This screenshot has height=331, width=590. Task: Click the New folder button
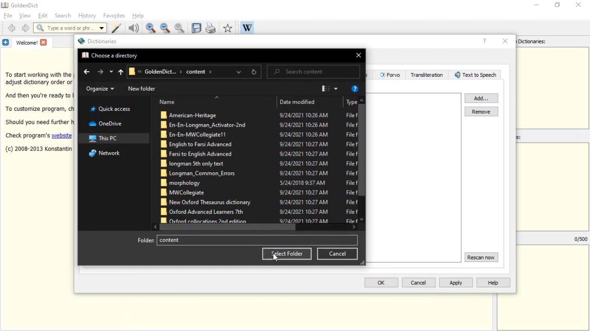tap(142, 89)
